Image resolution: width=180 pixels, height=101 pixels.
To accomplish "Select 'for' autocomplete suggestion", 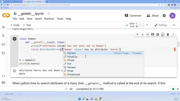I will 103,64.
